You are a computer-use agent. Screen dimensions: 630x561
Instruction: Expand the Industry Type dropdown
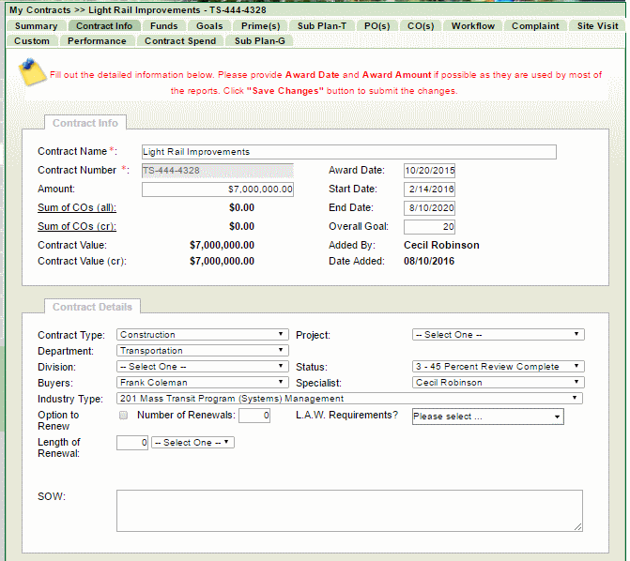pyautogui.click(x=349, y=399)
